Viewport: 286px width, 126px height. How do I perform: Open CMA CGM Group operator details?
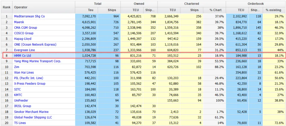[x=25, y=28]
